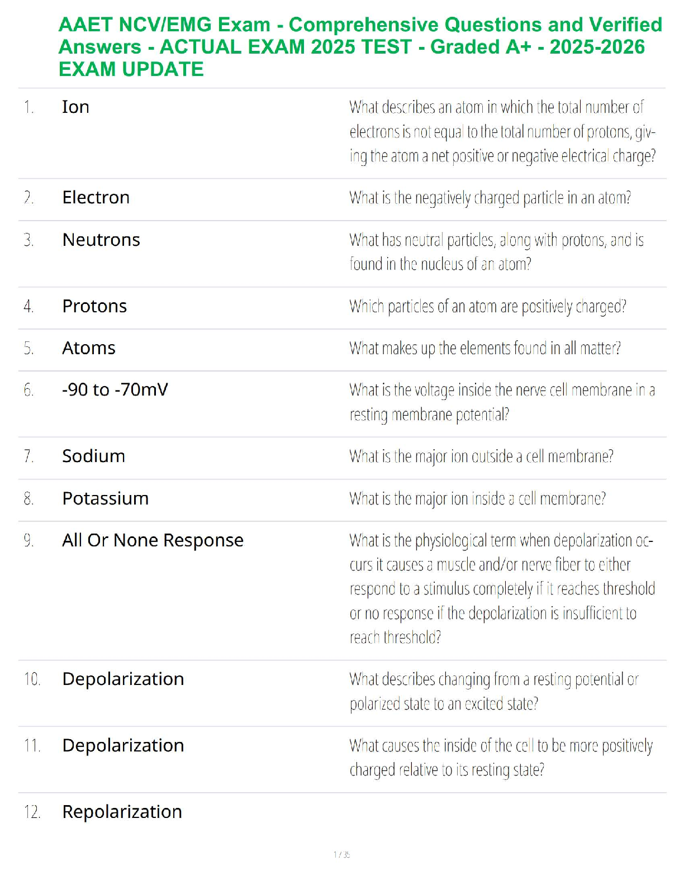
Task: Select the "Electron" answer term
Action: pos(96,198)
